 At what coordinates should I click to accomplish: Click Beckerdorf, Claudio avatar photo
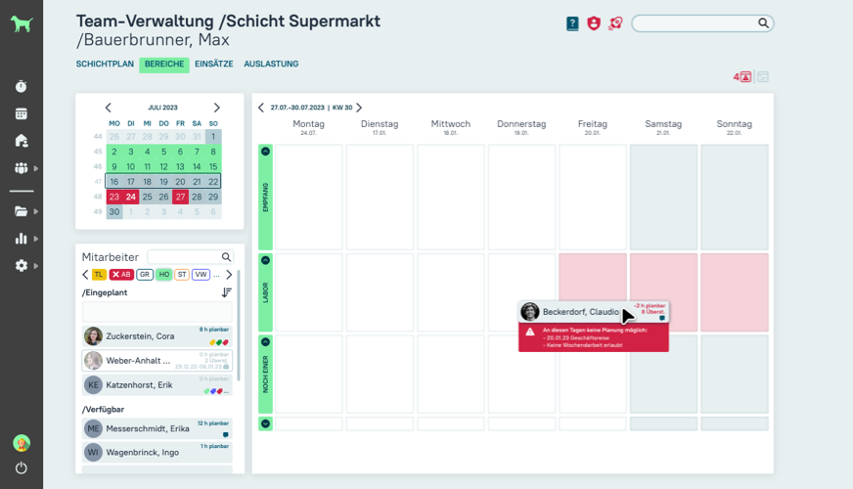coord(530,312)
